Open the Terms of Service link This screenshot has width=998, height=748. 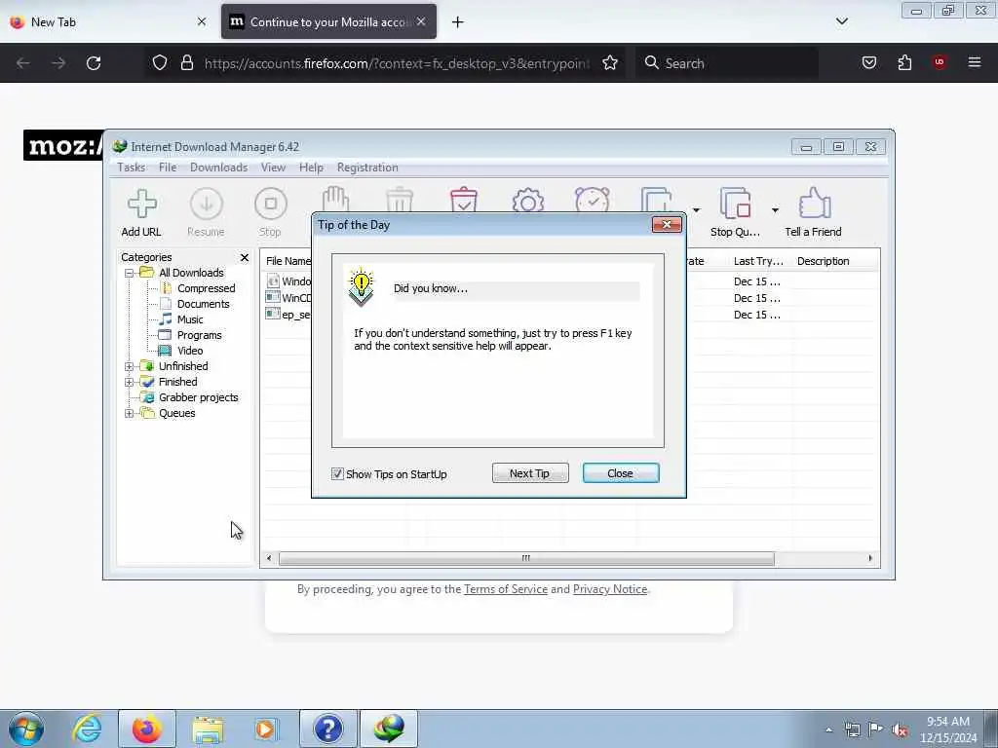click(x=506, y=589)
